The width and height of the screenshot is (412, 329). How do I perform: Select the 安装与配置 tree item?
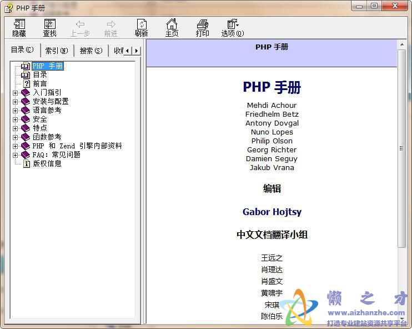51,102
